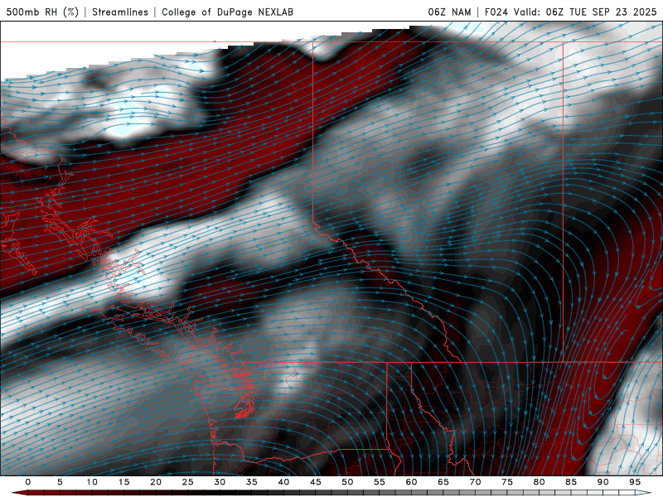The image size is (663, 497).
Task: Click the "90" colorbar label
Action: [603, 482]
